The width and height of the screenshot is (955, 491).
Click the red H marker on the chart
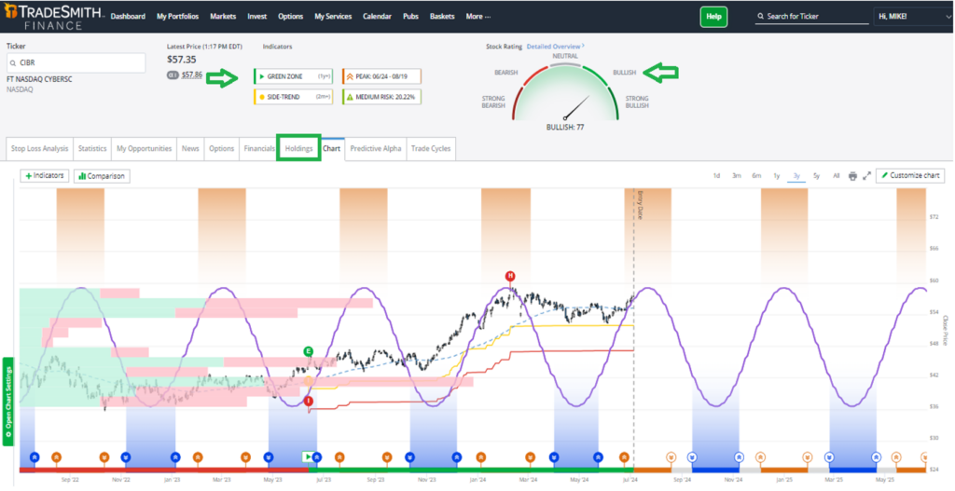(510, 276)
